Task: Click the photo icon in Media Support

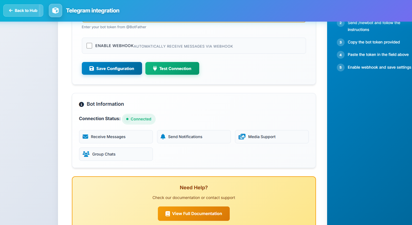Action: [x=242, y=137]
